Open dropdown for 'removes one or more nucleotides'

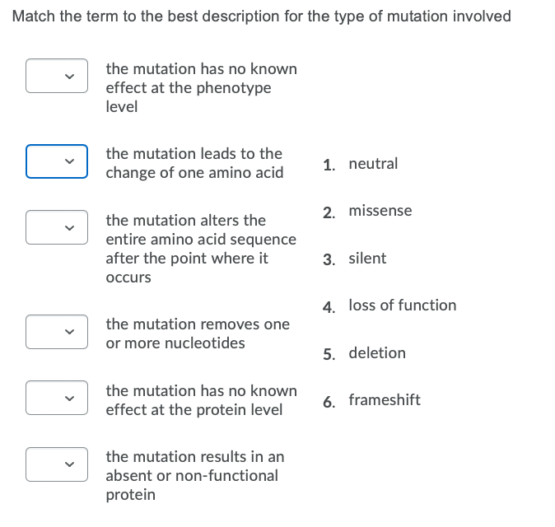tap(57, 331)
